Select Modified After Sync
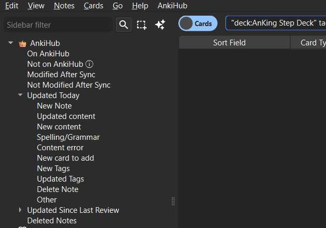Viewport: 326px width, 228px height. click(x=61, y=75)
